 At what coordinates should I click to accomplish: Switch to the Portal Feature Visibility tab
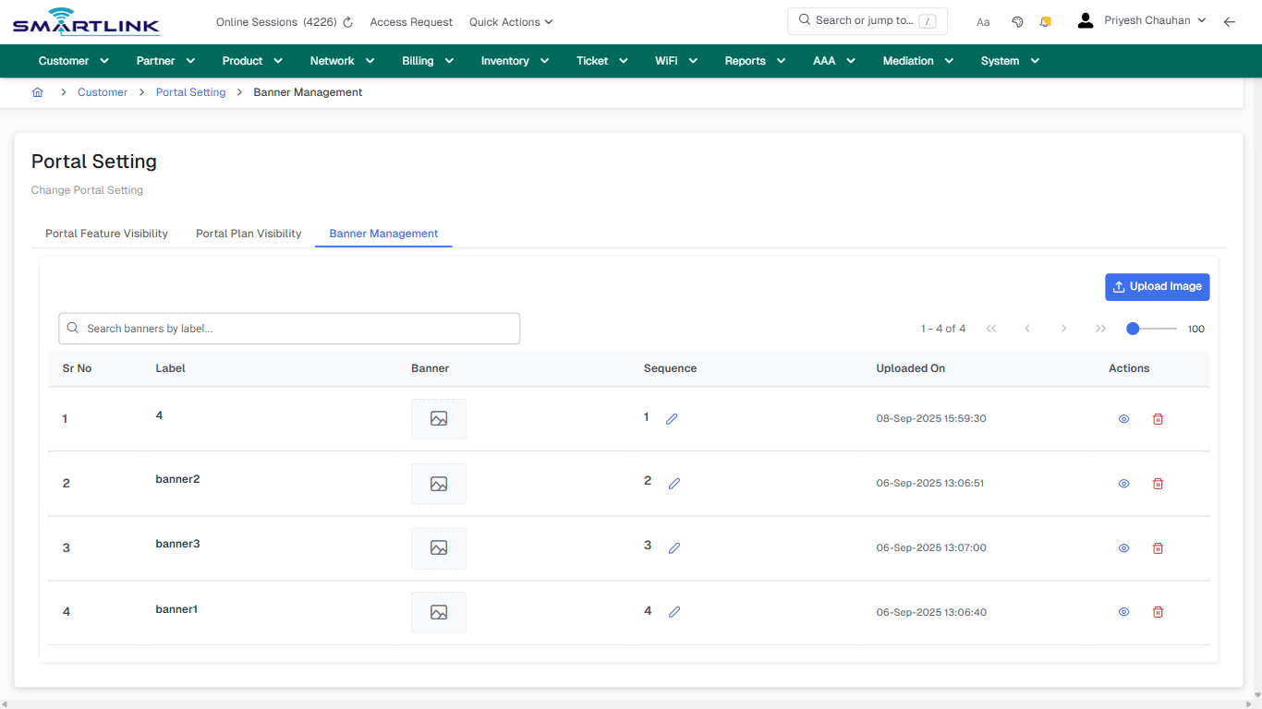click(x=106, y=234)
